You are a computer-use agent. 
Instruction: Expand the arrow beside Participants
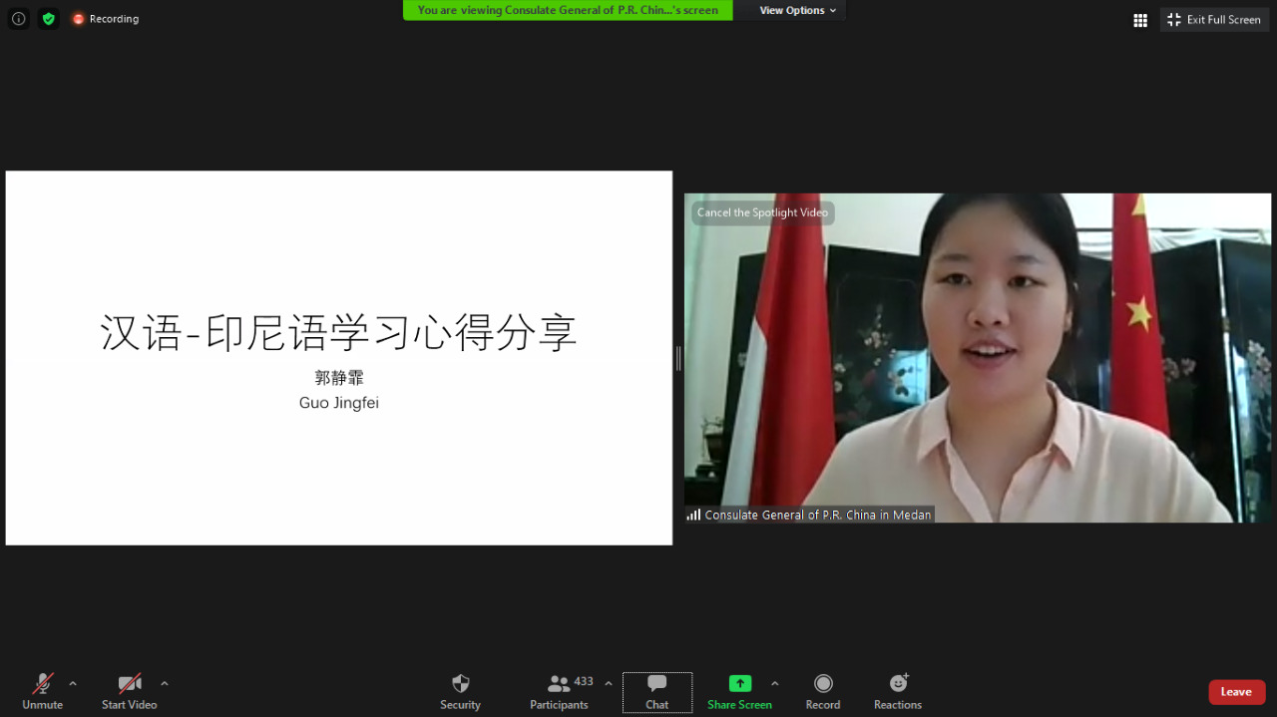pyautogui.click(x=609, y=684)
